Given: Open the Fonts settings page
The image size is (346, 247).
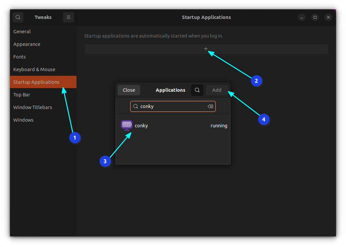Looking at the screenshot, I should (19, 57).
